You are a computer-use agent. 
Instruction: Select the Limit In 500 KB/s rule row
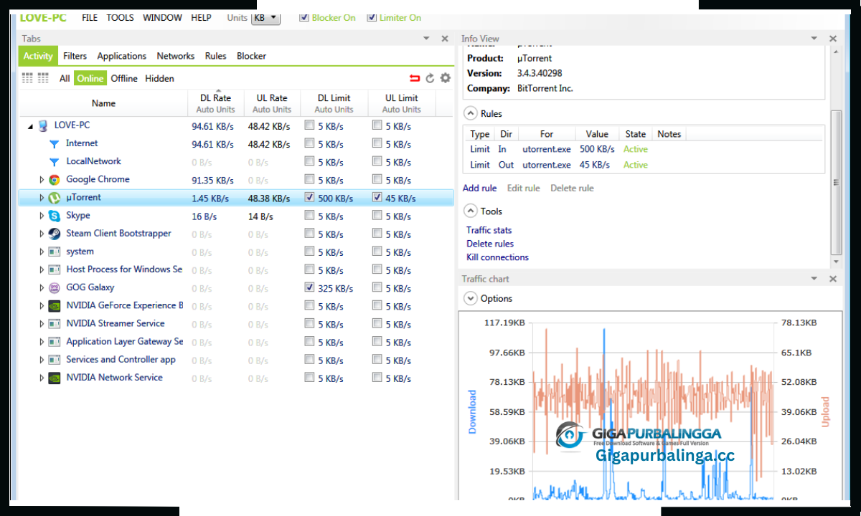644,149
